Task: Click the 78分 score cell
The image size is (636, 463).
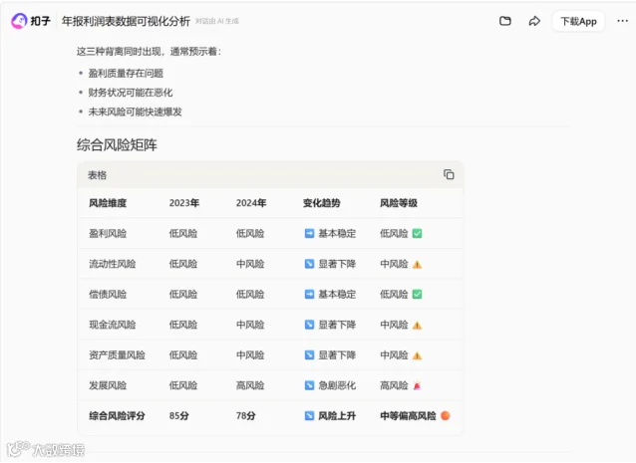Action: click(x=246, y=415)
